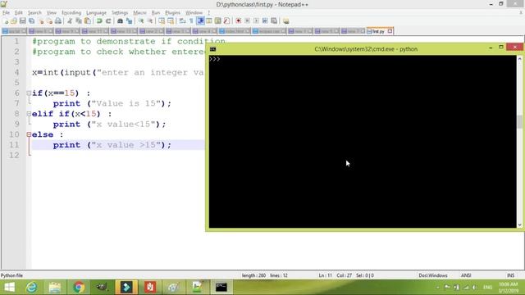Open the Edit menu

pyautogui.click(x=19, y=13)
